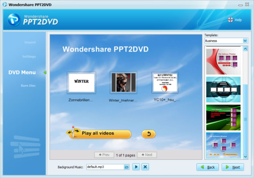
Task: Choose the blue sky template thumbnail
Action: (224, 145)
